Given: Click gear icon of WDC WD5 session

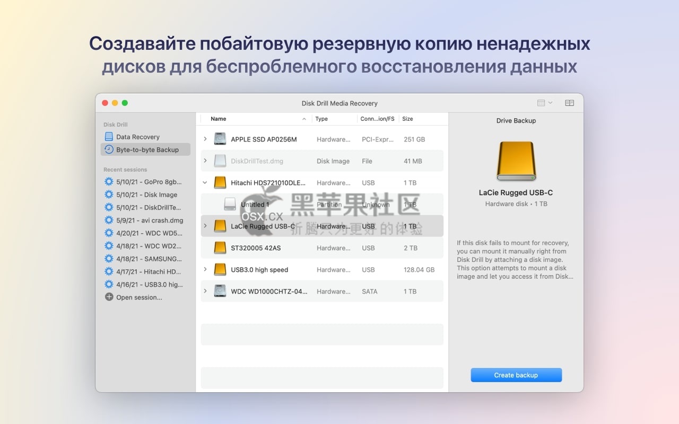Looking at the screenshot, I should (109, 233).
